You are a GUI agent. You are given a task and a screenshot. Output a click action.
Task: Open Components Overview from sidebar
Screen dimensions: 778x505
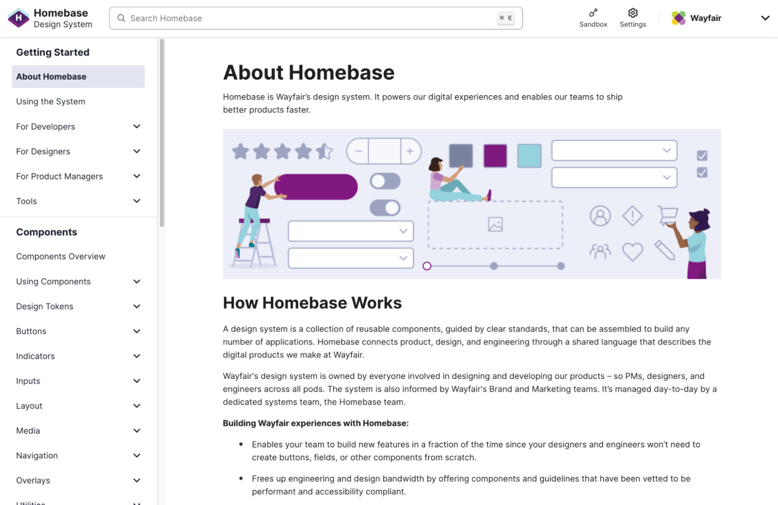tap(60, 256)
